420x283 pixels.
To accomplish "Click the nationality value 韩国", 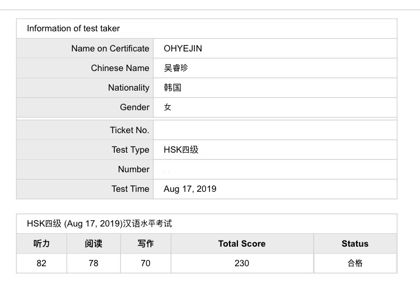I will (172, 87).
